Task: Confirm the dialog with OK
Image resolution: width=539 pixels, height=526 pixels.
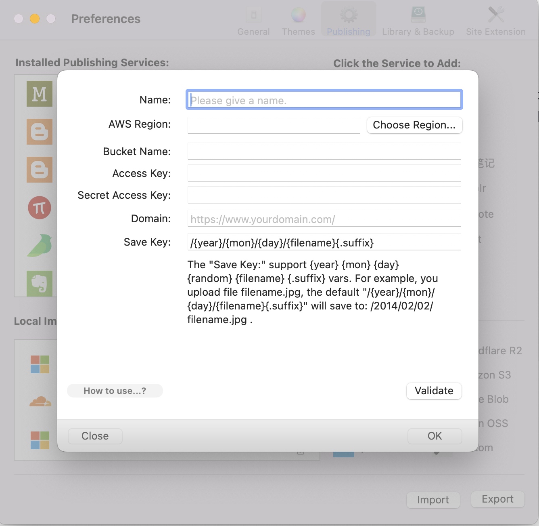Action: (435, 436)
